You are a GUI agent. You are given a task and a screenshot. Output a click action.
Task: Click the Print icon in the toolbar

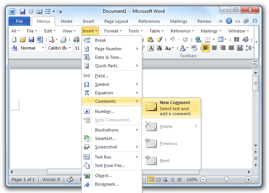coord(76,39)
